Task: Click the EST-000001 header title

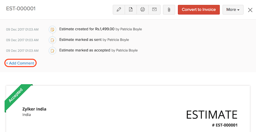Action: click(21, 8)
